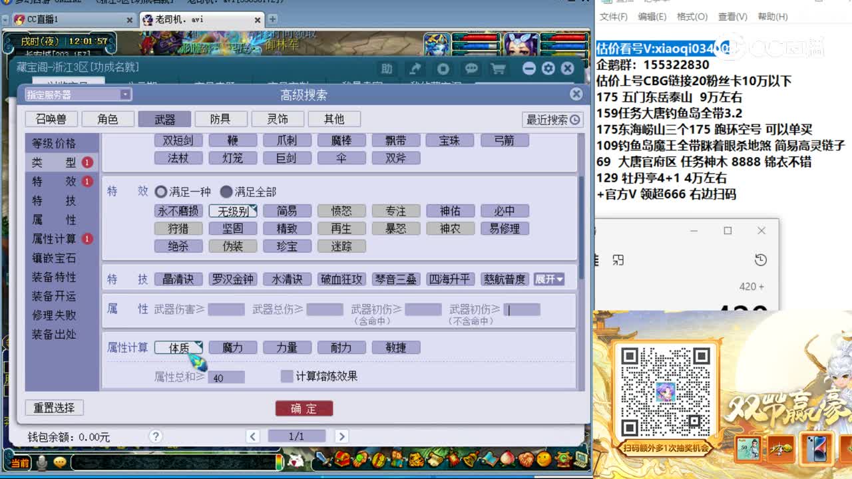Open the 查看(V) menu in Notepad
This screenshot has height=479, width=852.
coord(732,17)
